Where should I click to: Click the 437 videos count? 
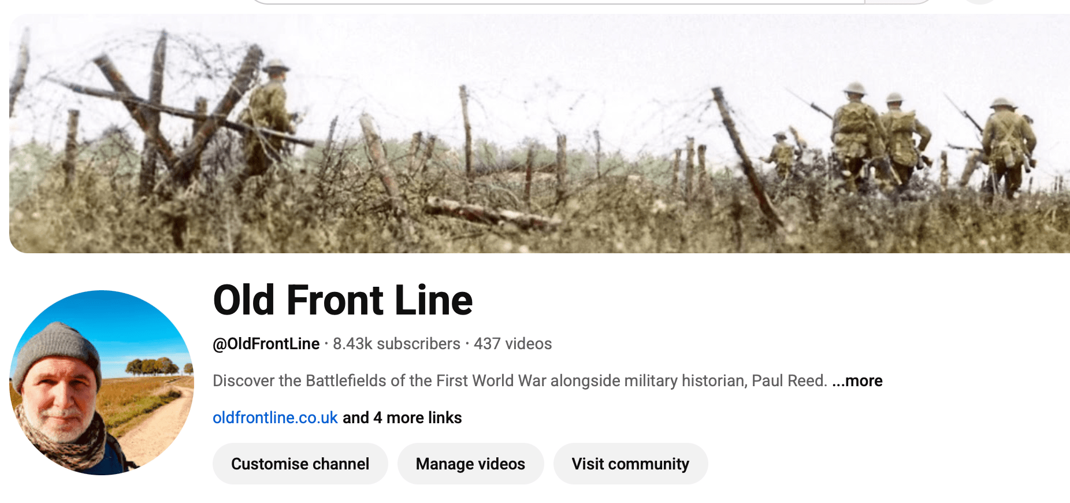click(x=512, y=344)
